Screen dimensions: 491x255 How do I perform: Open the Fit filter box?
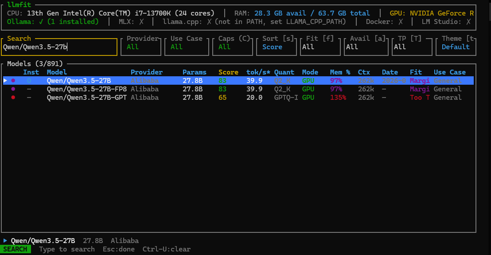[x=320, y=47]
